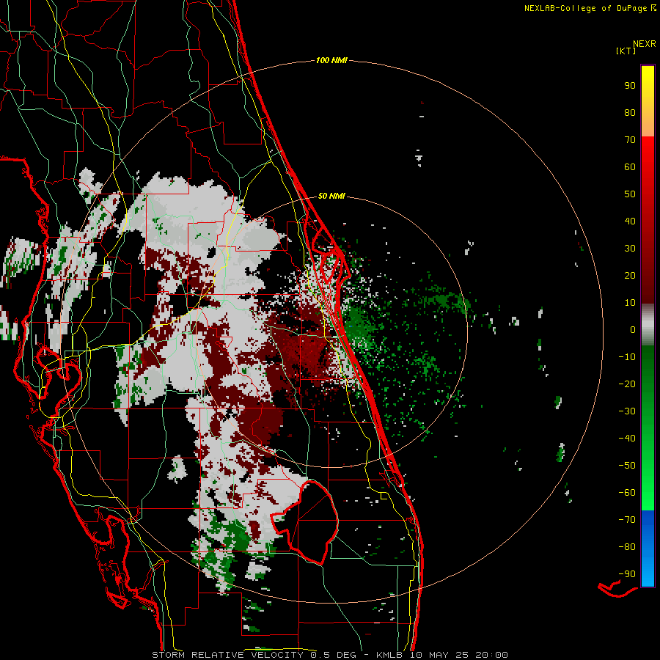The image size is (660, 660).
Task: Click the 100 NMI range ring label
Action: (331, 61)
